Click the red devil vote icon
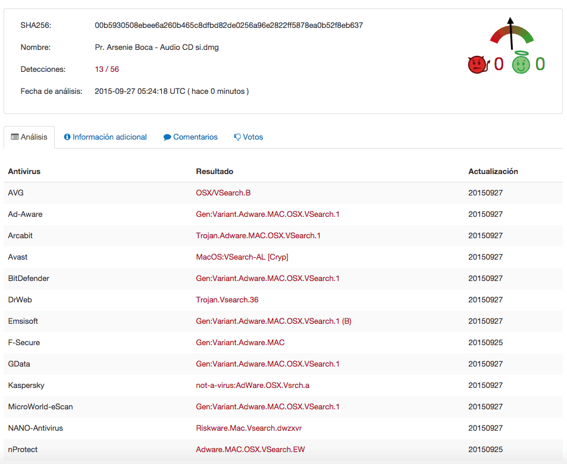 476,63
